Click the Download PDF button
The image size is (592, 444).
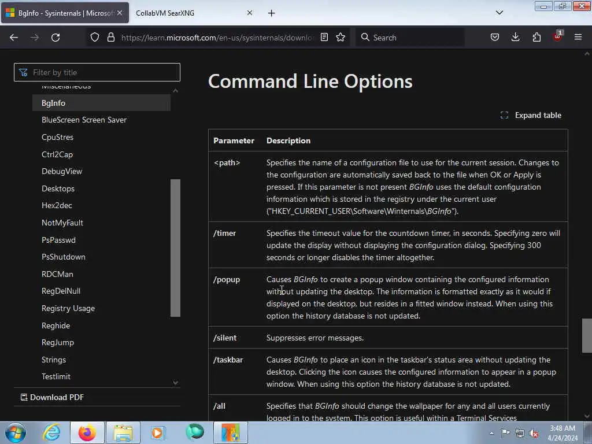52,397
